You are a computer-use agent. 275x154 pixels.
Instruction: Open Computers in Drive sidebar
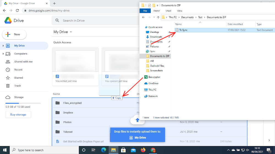[x=21, y=54]
